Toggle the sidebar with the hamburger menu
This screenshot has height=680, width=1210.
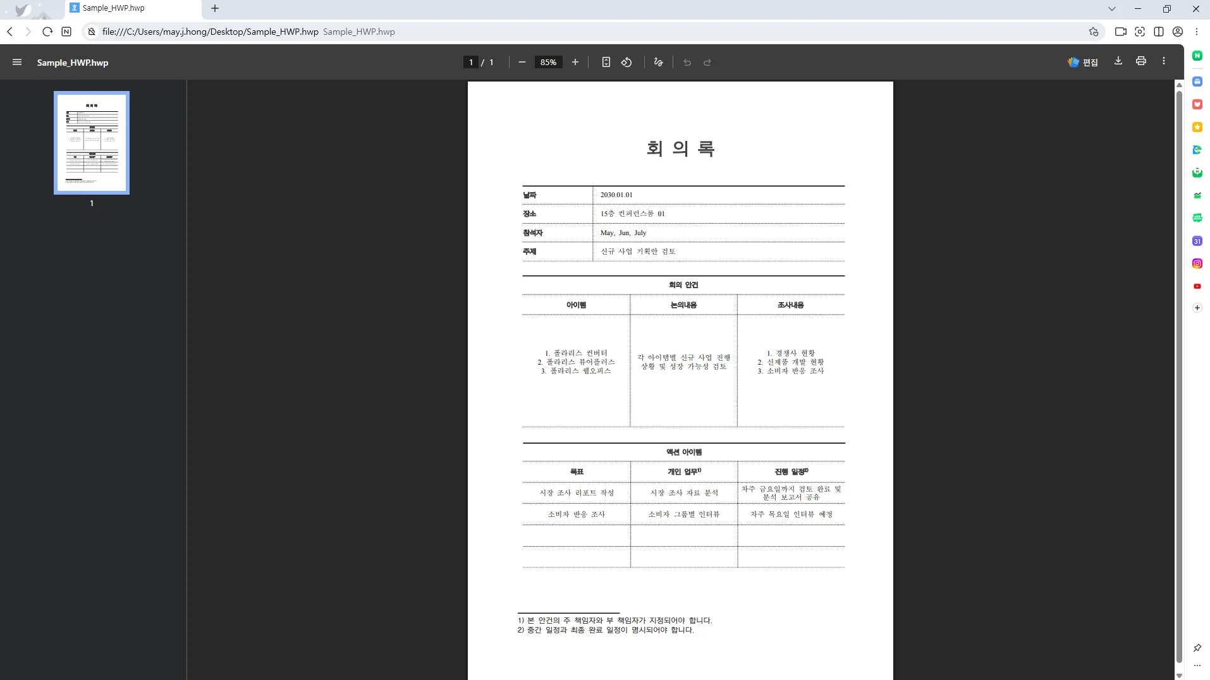(17, 62)
